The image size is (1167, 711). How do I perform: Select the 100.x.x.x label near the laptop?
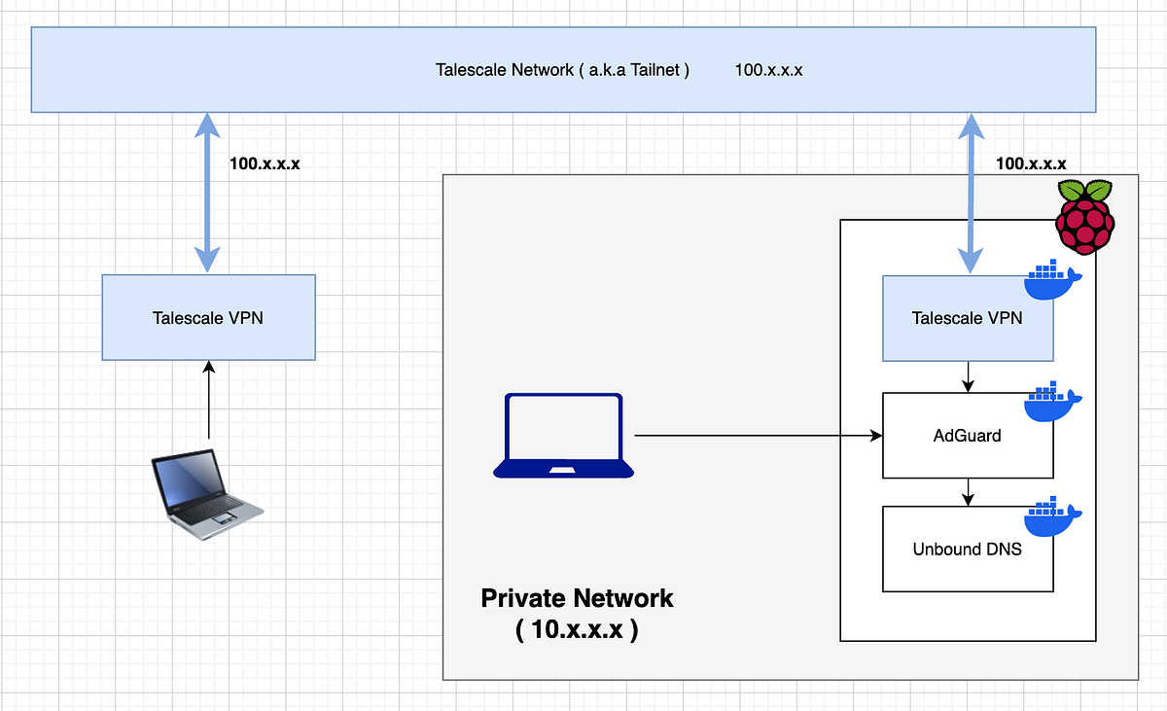click(265, 163)
